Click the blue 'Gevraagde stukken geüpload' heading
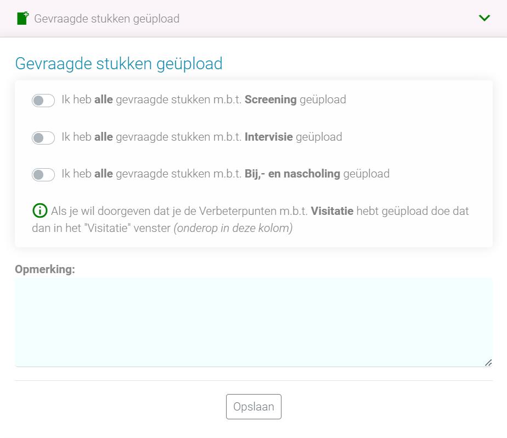The width and height of the screenshot is (507, 438). (x=119, y=64)
